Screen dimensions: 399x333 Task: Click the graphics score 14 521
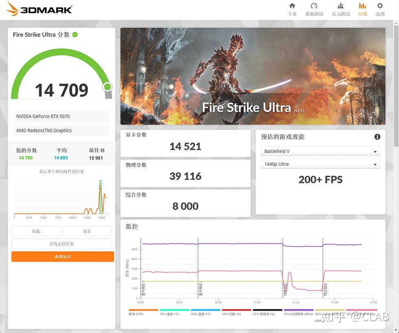[185, 146]
